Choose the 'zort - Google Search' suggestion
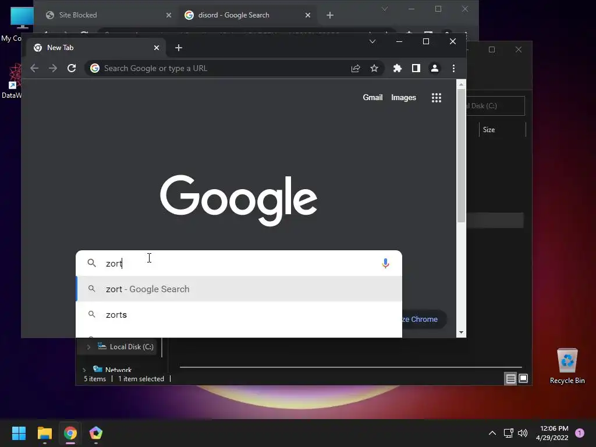The width and height of the screenshot is (596, 447). 239,289
